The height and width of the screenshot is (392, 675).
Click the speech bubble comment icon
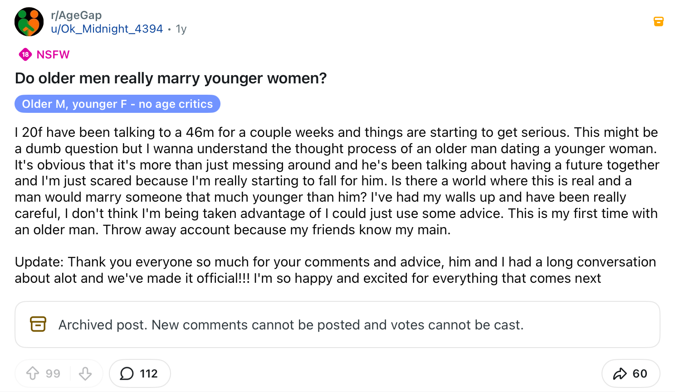127,373
